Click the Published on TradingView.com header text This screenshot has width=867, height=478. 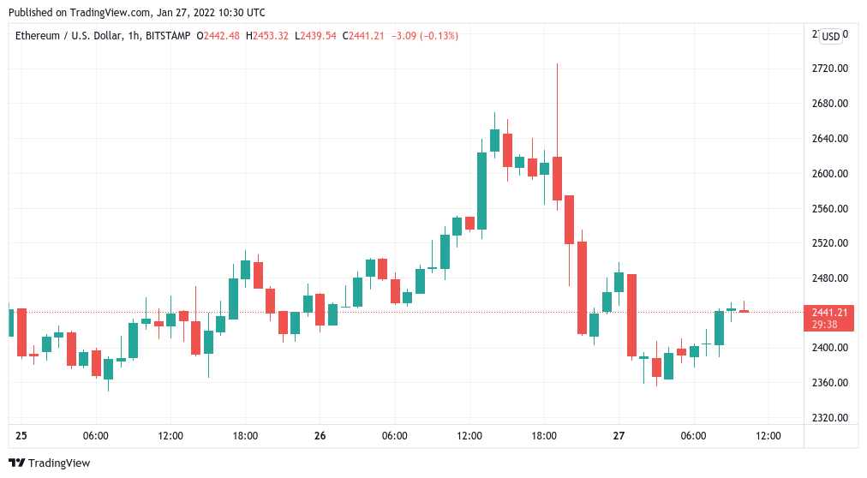click(140, 13)
